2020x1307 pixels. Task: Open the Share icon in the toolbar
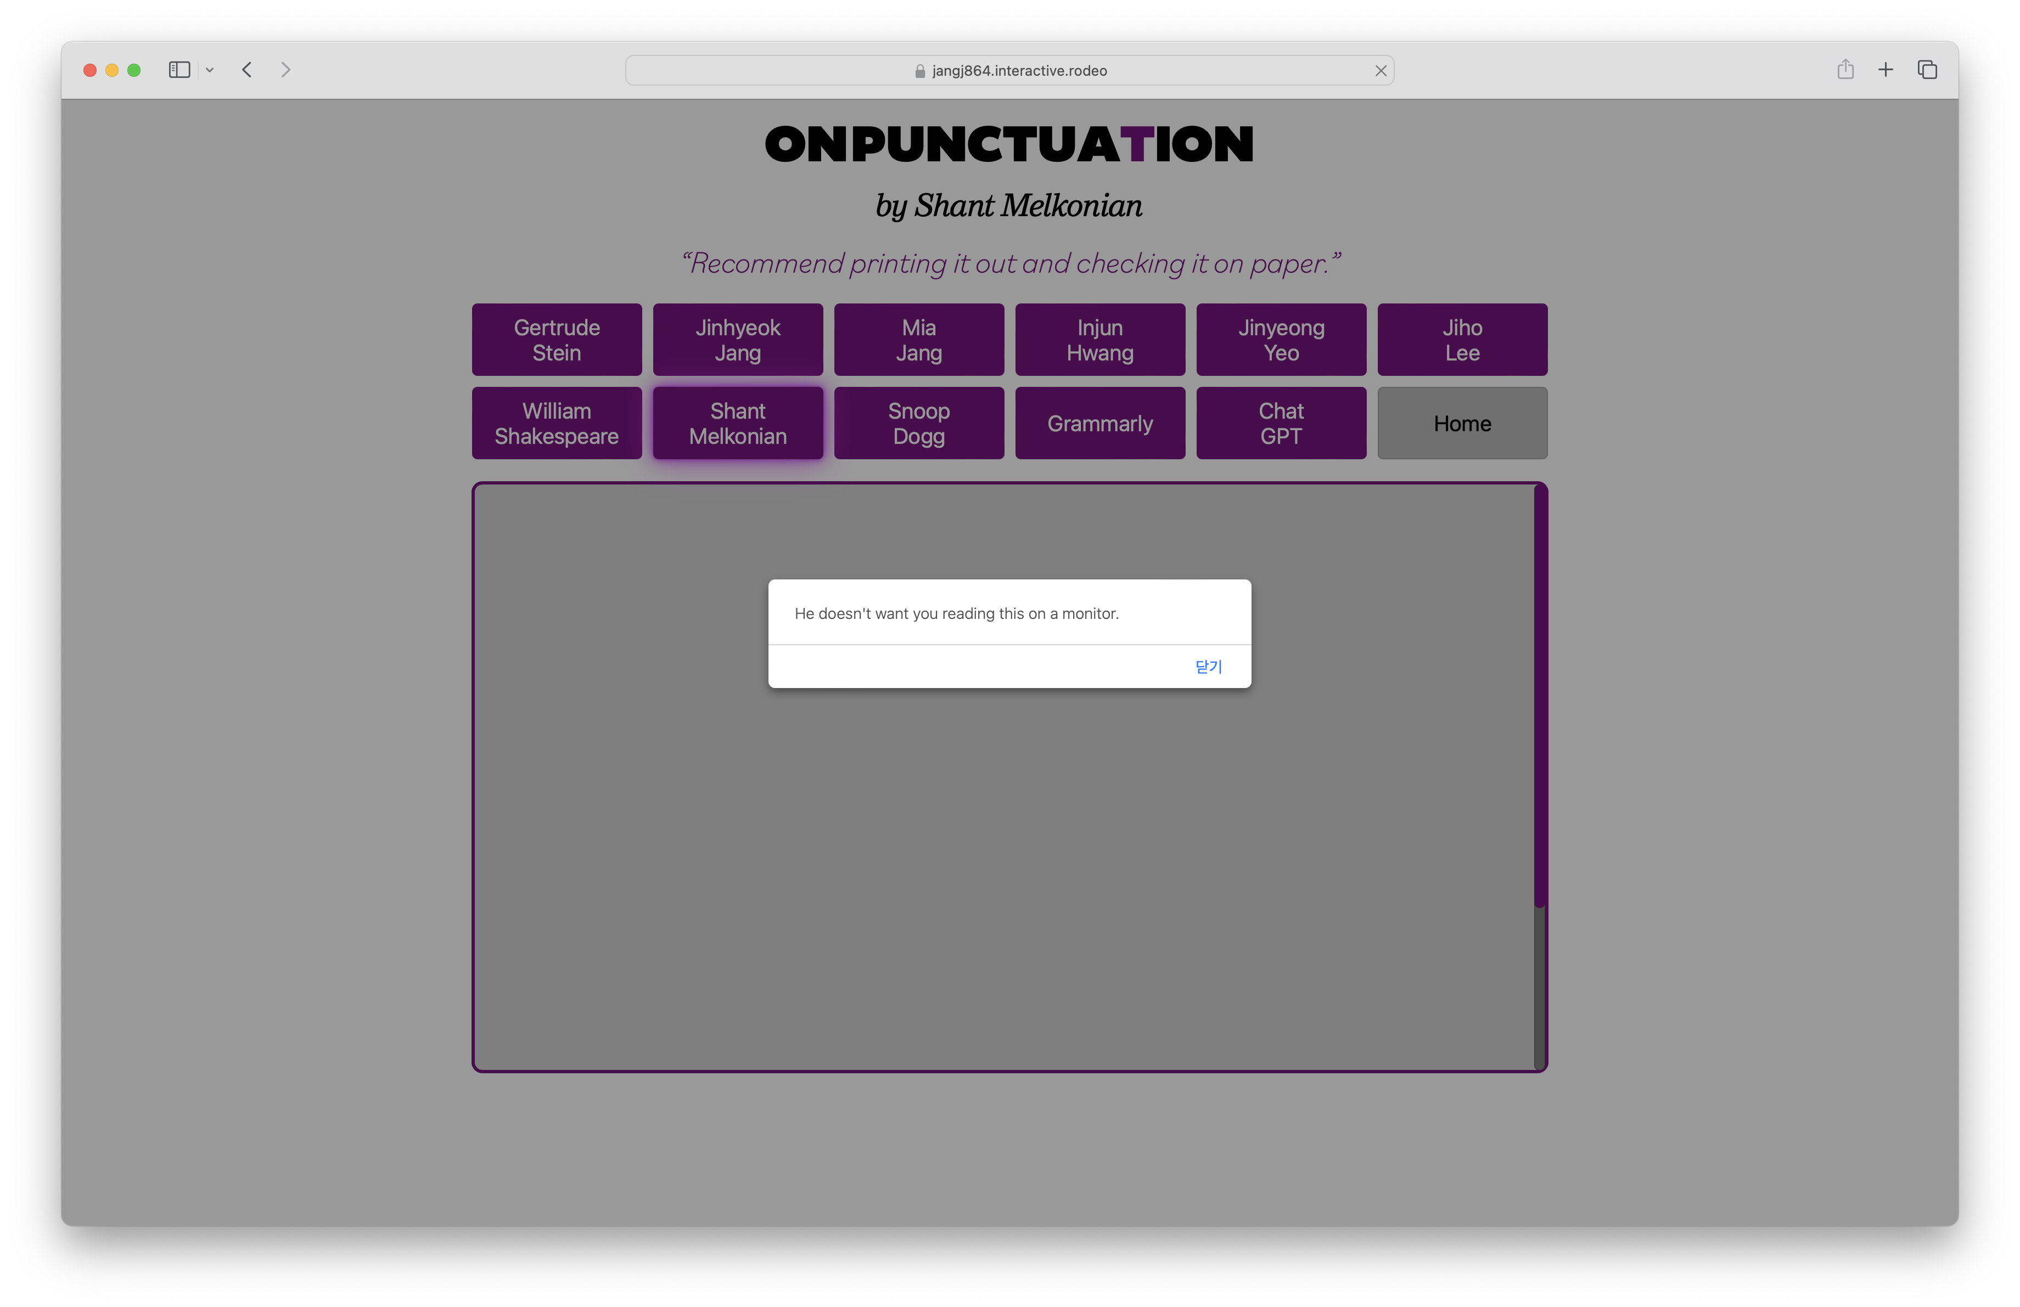[x=1845, y=70]
